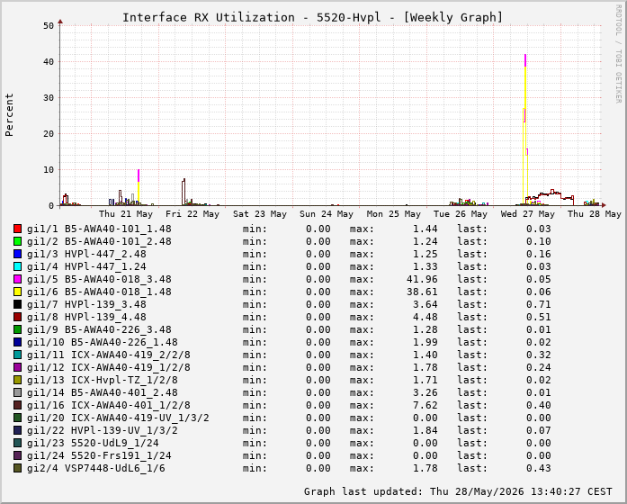
Task: Click legend label gi1/2 B5-AWA40-101_2.48
Action: 99,241
